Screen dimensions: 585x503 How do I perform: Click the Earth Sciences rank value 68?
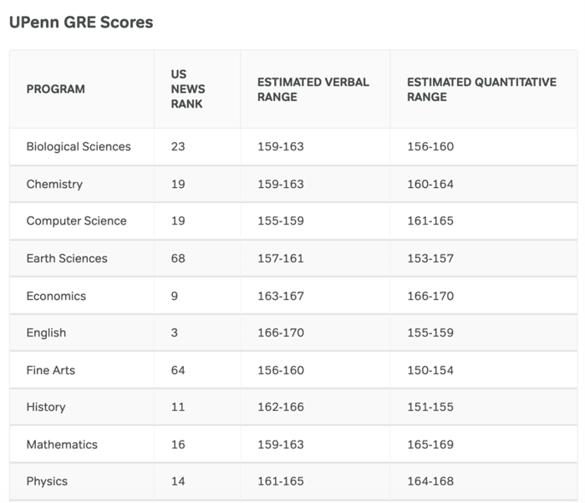(178, 258)
